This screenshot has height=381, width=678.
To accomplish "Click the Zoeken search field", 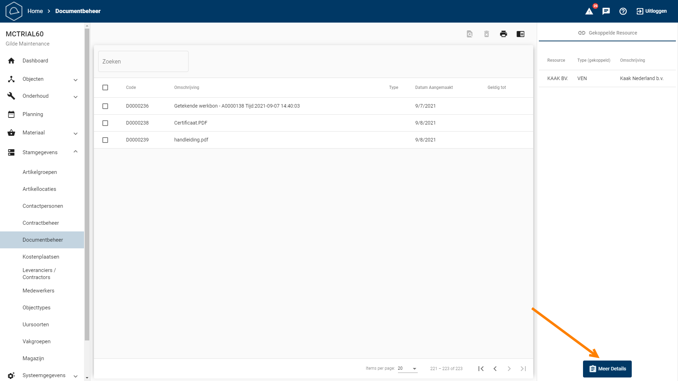I will (x=143, y=61).
